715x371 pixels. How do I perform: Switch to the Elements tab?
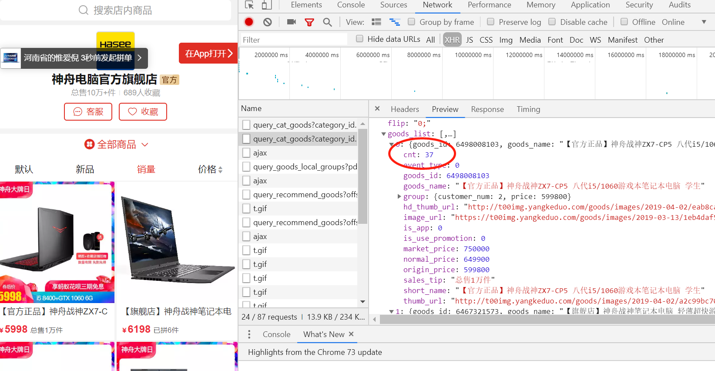(x=306, y=5)
